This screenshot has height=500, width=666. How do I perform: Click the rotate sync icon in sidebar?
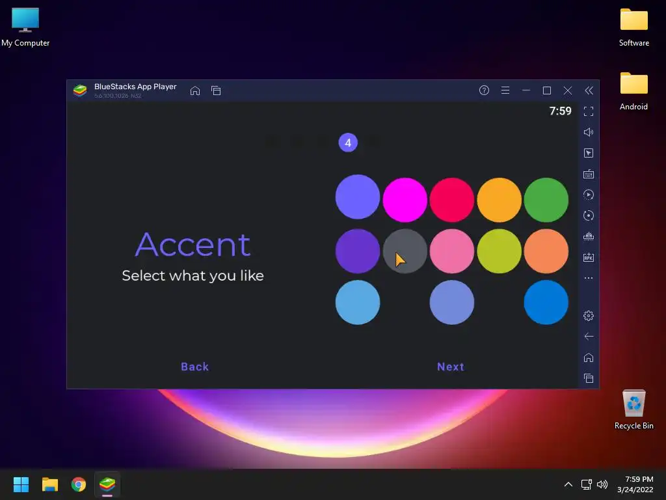pyautogui.click(x=588, y=215)
